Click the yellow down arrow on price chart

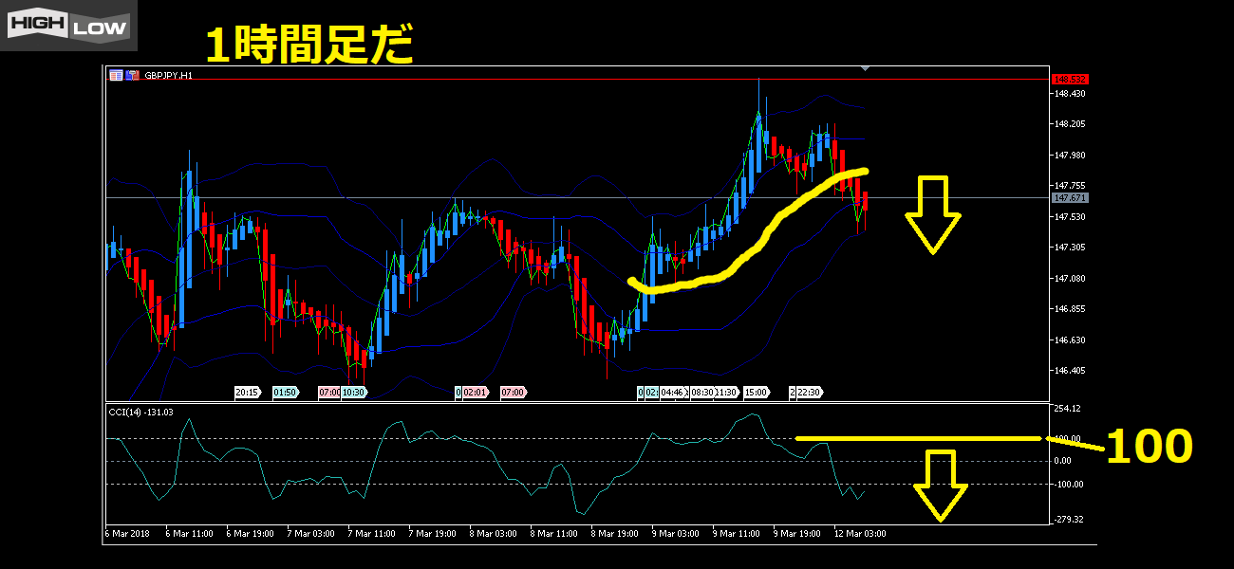[932, 214]
